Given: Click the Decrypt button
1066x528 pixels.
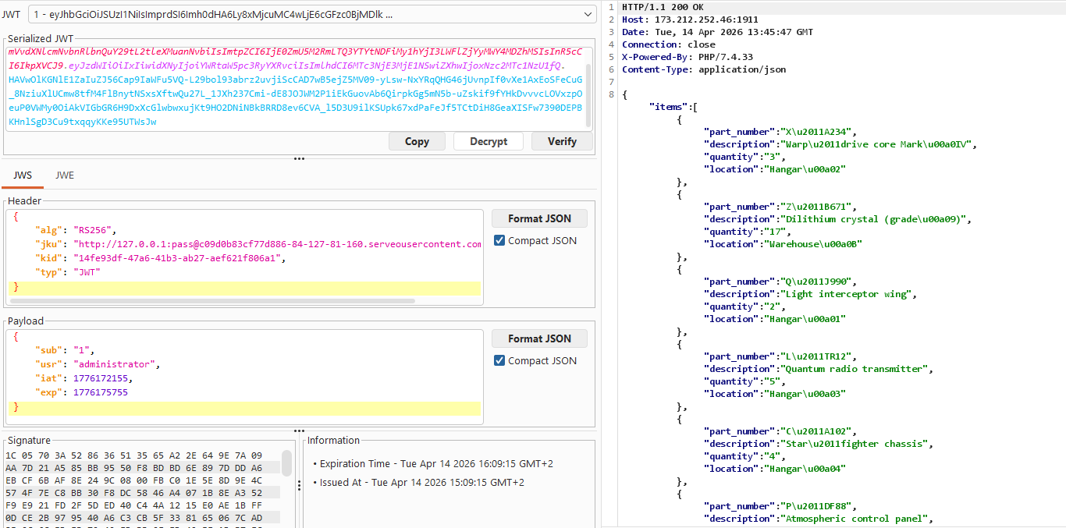Looking at the screenshot, I should 488,141.
